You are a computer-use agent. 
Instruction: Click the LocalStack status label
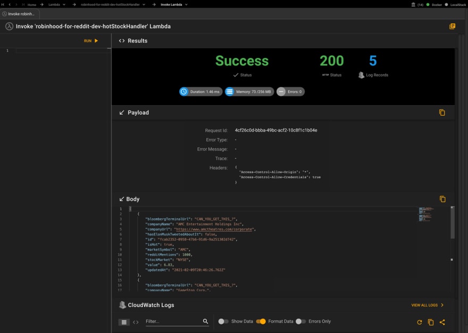[458, 5]
